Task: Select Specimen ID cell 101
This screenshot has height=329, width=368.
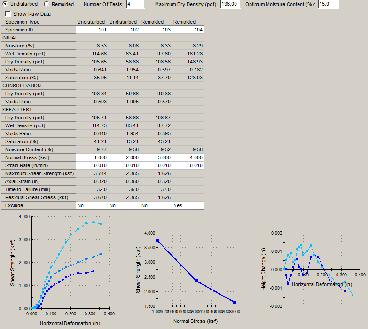Action: pyautogui.click(x=92, y=30)
